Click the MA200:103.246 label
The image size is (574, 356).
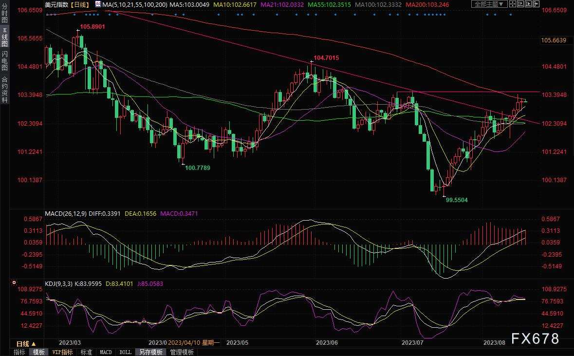pos(427,5)
